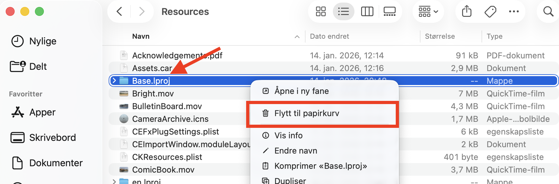Open Dokumenter in the sidebar
Image resolution: width=559 pixels, height=184 pixels.
click(47, 163)
